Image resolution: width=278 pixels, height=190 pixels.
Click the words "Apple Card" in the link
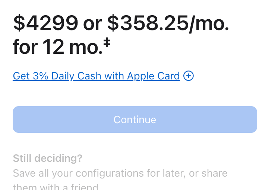pos(154,76)
